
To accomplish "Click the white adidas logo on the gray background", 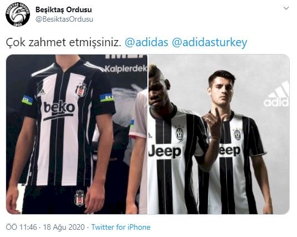I will coord(276,95).
